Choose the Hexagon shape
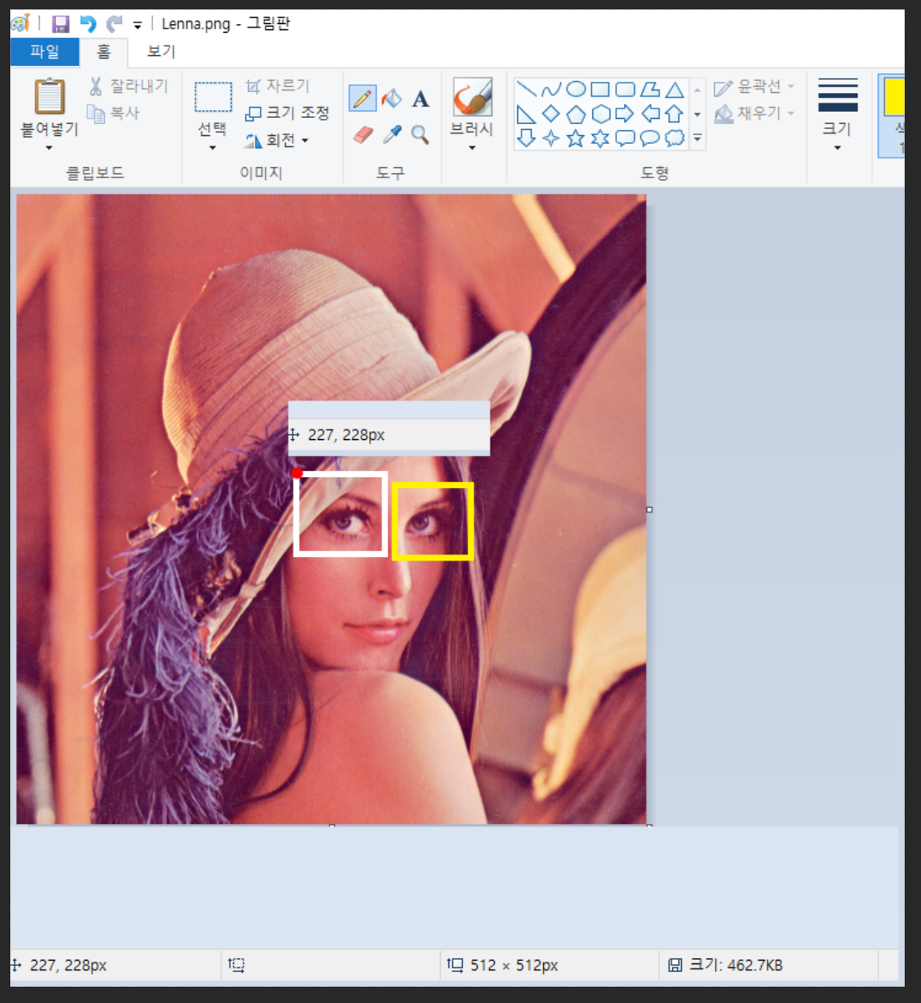The height and width of the screenshot is (1003, 921). 601,115
